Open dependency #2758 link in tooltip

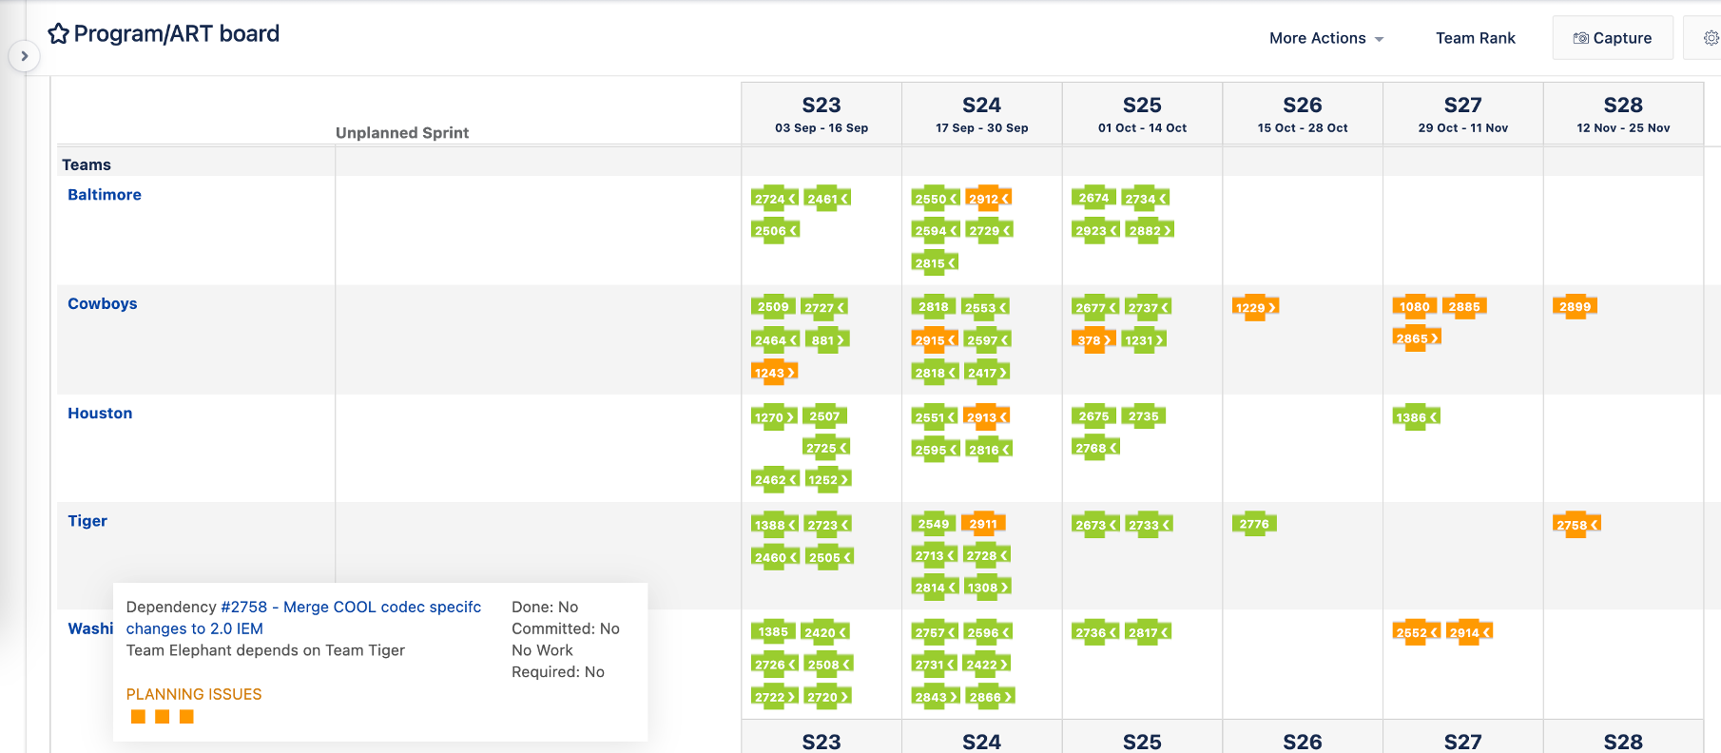coord(303,618)
